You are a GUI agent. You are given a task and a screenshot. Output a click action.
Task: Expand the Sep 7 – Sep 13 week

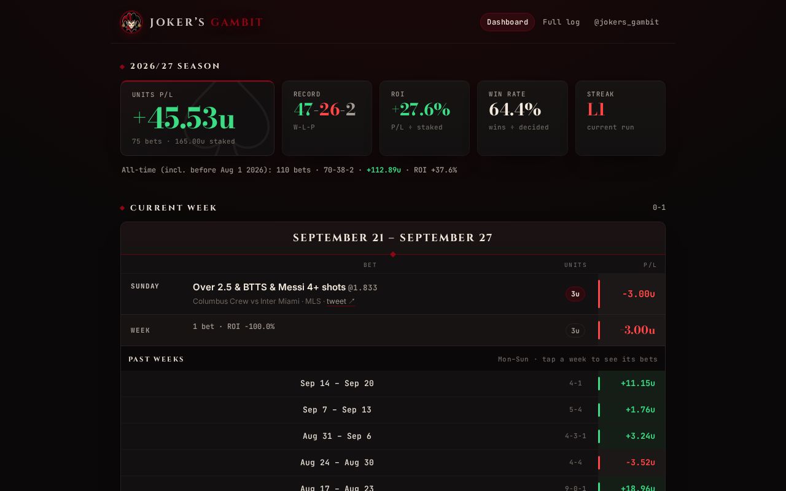393,410
